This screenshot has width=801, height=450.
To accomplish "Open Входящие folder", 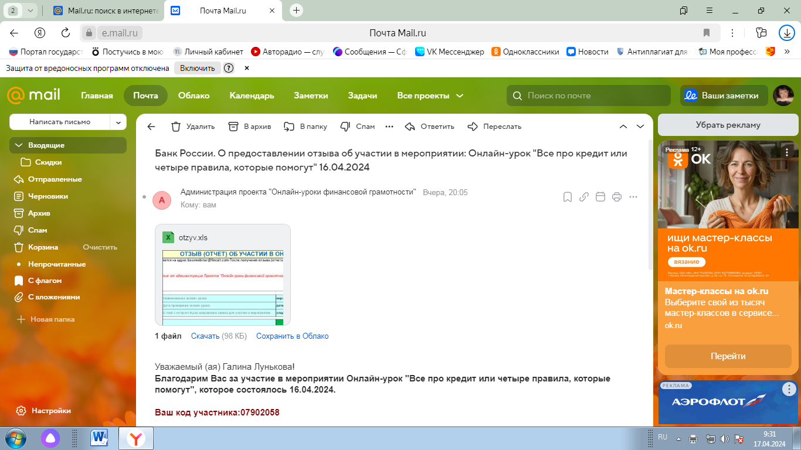I will [68, 145].
